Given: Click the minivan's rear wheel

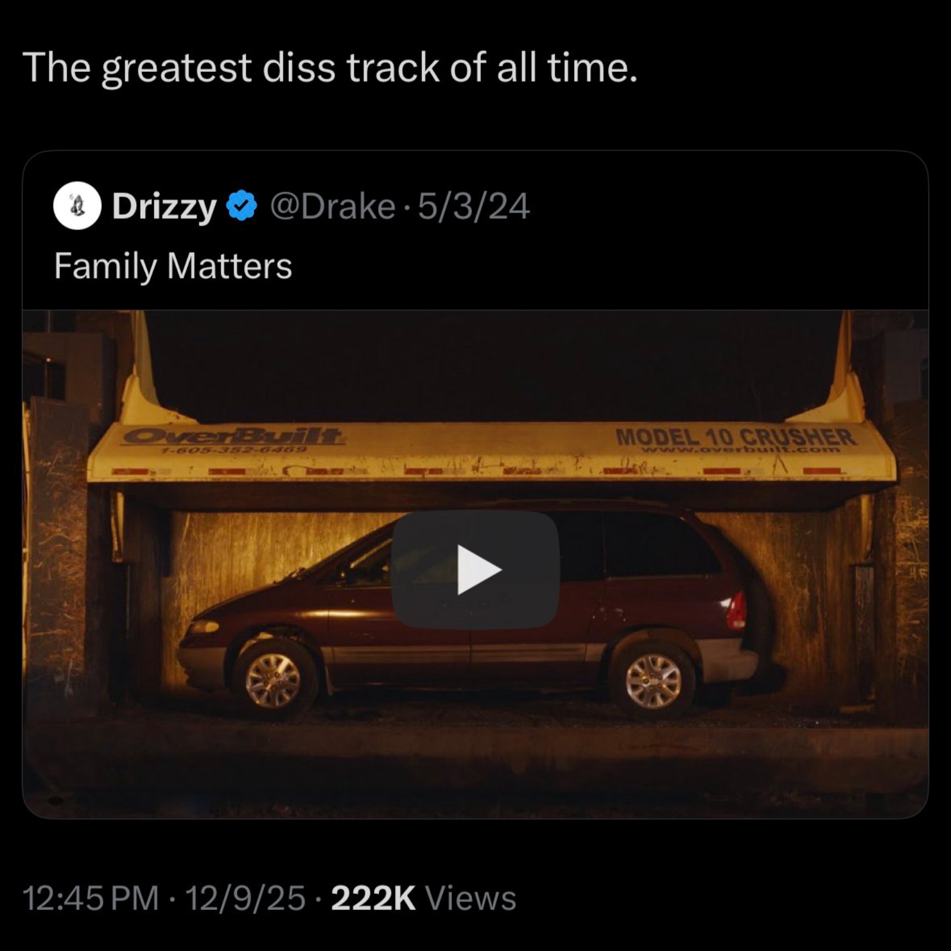Looking at the screenshot, I should pos(653,681).
